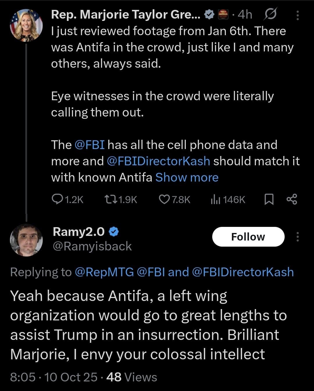Tap the 48 Views count
This screenshot has height=391, width=314.
(x=132, y=377)
